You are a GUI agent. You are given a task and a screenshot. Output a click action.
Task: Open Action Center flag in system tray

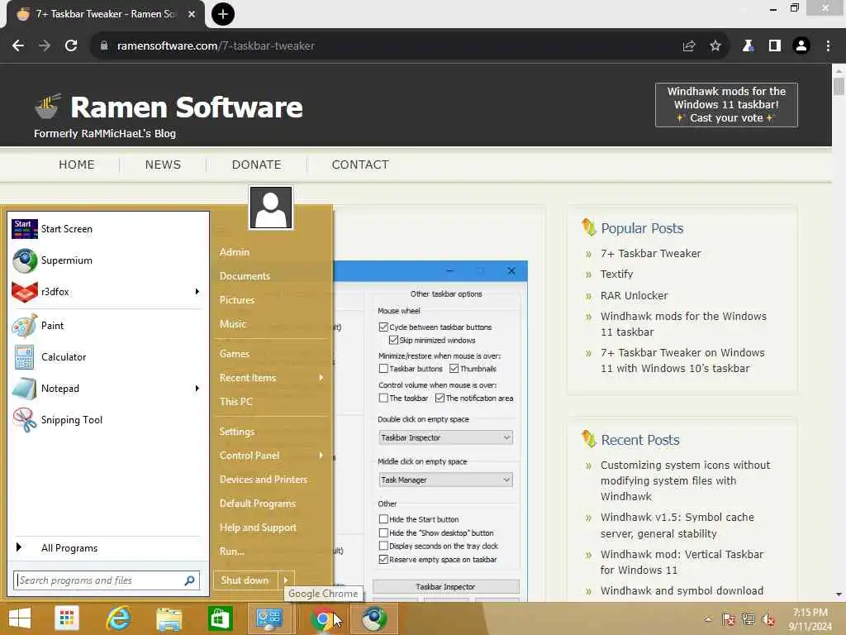[728, 619]
